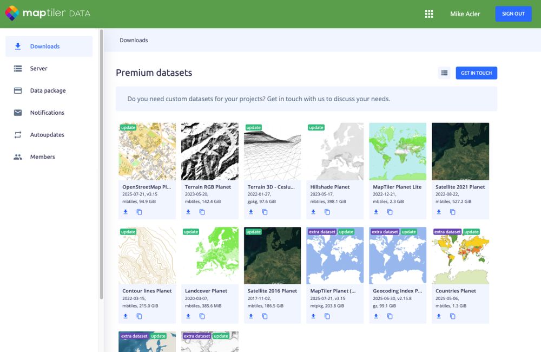Image resolution: width=541 pixels, height=352 pixels.
Task: Copy link for Hillshade Planet
Action: (327, 212)
